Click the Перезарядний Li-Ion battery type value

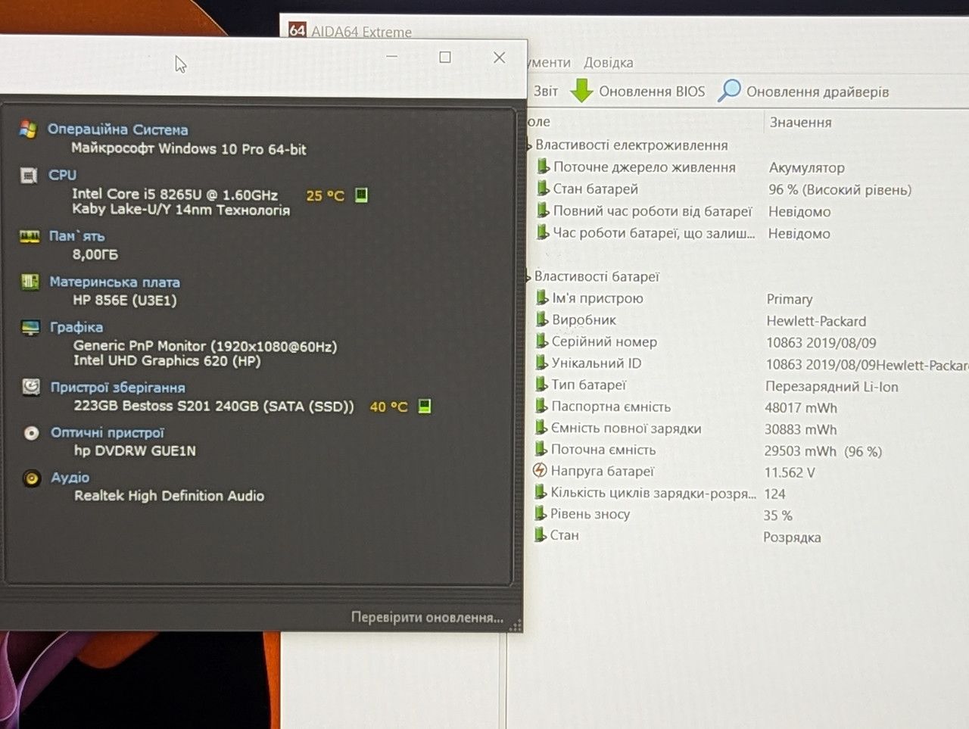[832, 387]
